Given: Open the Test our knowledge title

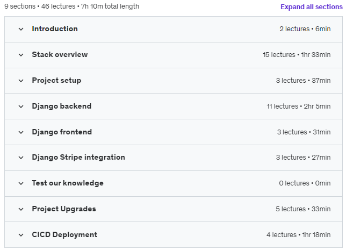Looking at the screenshot, I should pyautogui.click(x=68, y=183).
